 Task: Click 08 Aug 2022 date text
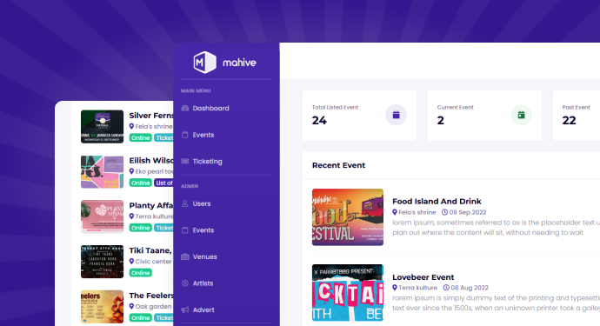470,288
